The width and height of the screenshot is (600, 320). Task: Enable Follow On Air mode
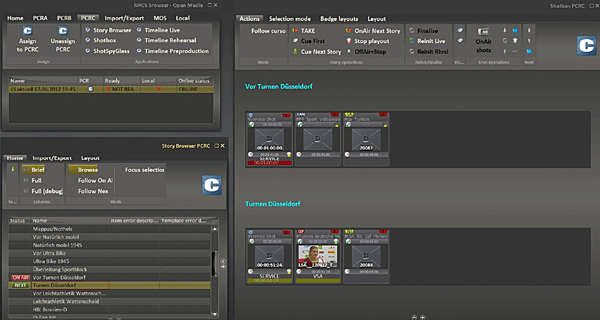point(95,180)
